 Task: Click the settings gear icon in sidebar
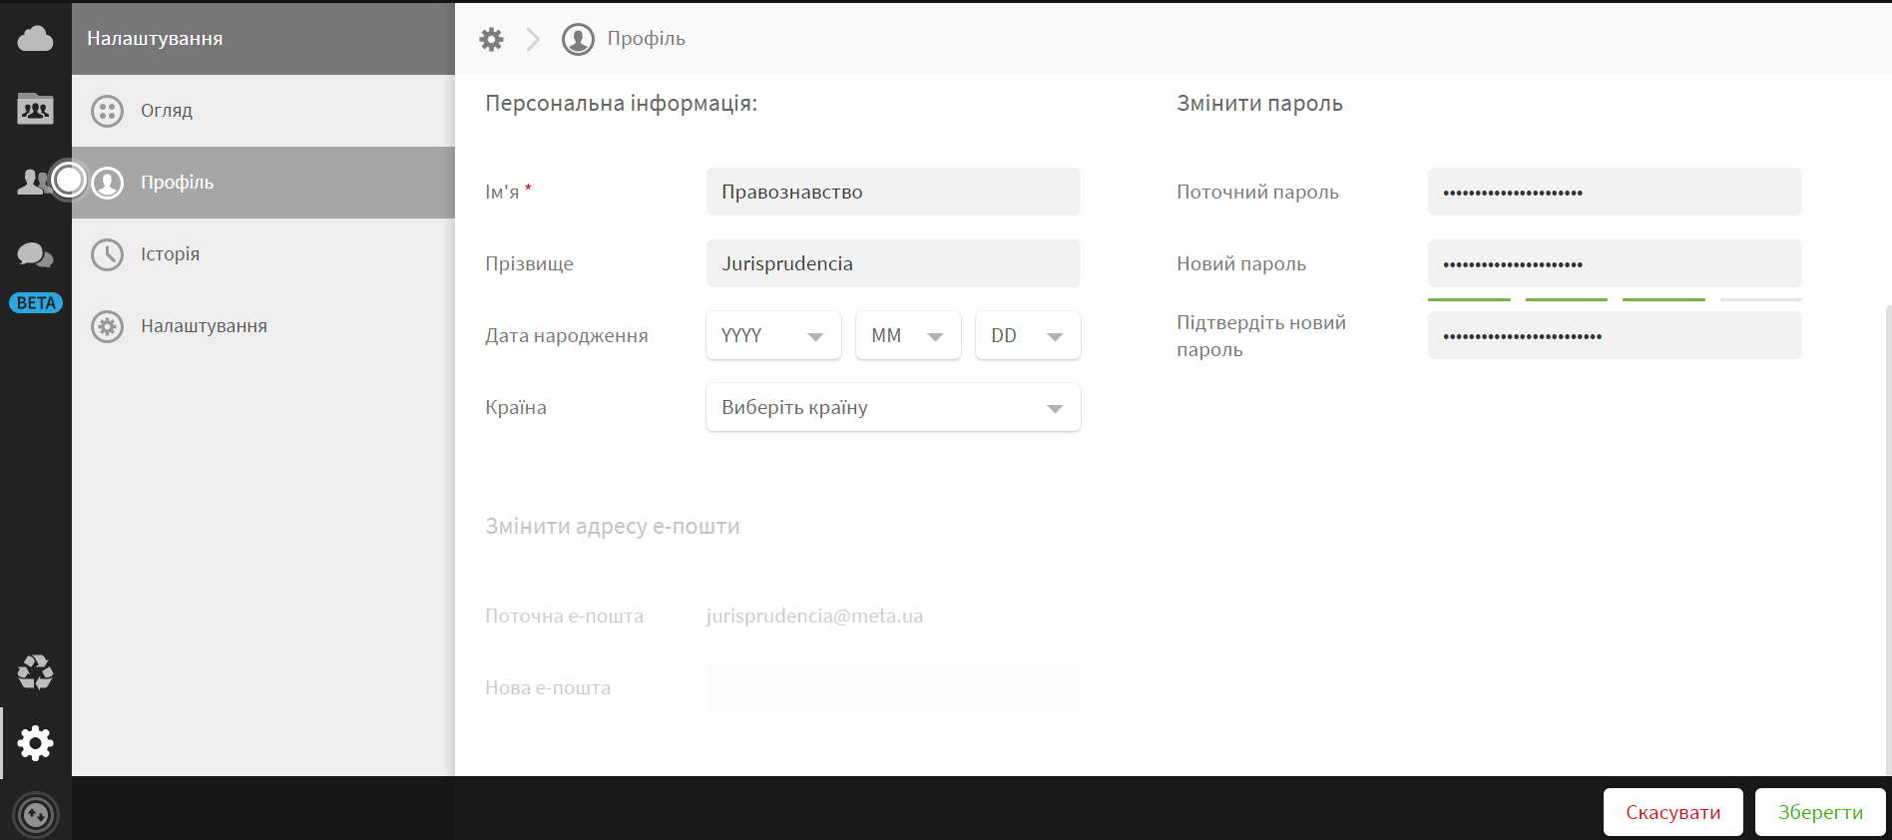tap(35, 743)
